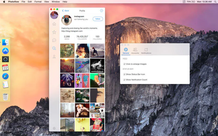Open the File menu
The width and height of the screenshot is (218, 136).
pos(23,2)
